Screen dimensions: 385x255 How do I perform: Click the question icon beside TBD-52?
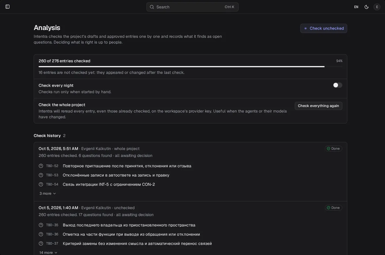[41, 166]
